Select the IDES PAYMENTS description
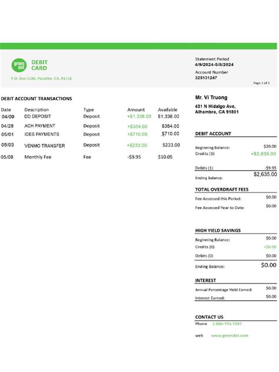This screenshot has height=372, width=279. [x=42, y=134]
